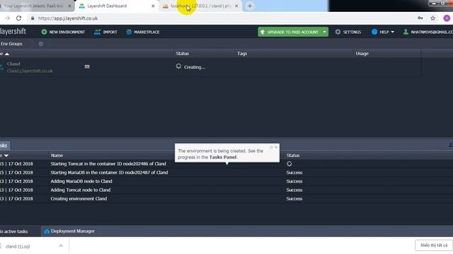
Task: Click the region icon beside Cland environment
Action: point(87,66)
